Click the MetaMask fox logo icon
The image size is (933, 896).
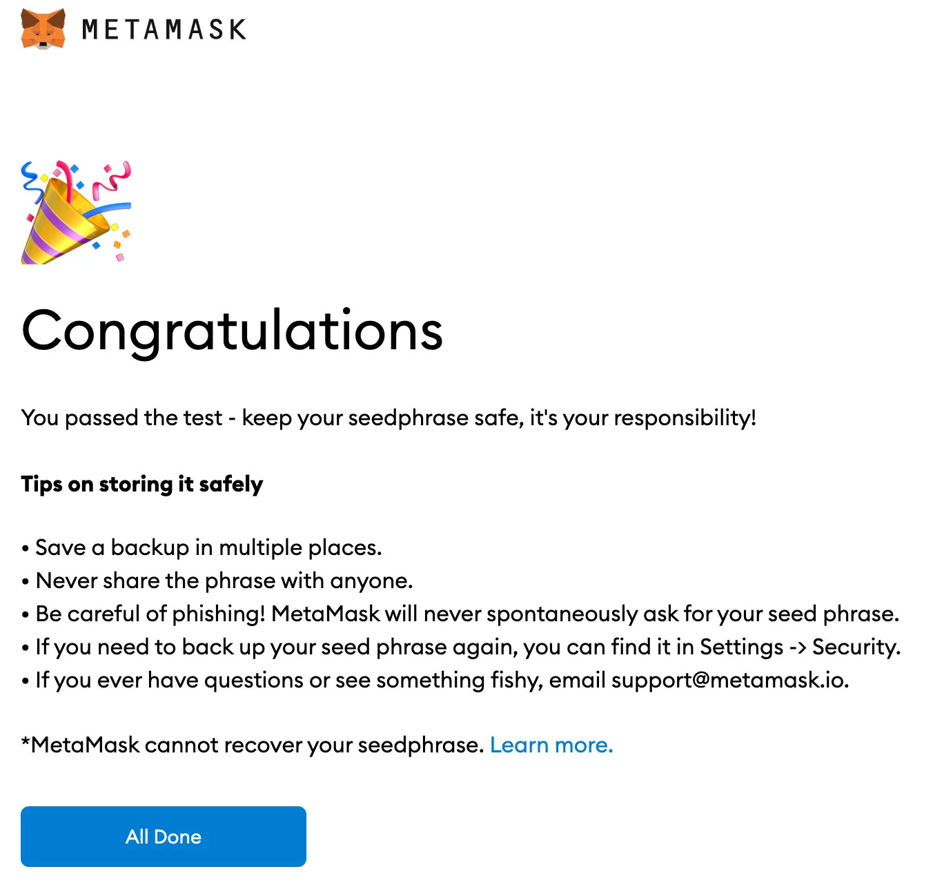(x=43, y=29)
